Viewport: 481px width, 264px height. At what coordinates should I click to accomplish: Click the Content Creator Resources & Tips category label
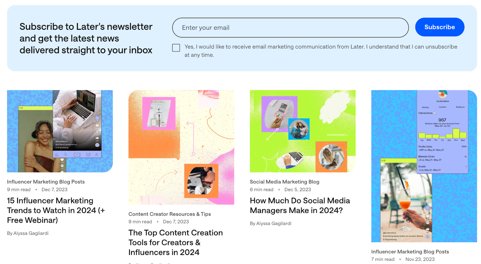click(x=170, y=214)
